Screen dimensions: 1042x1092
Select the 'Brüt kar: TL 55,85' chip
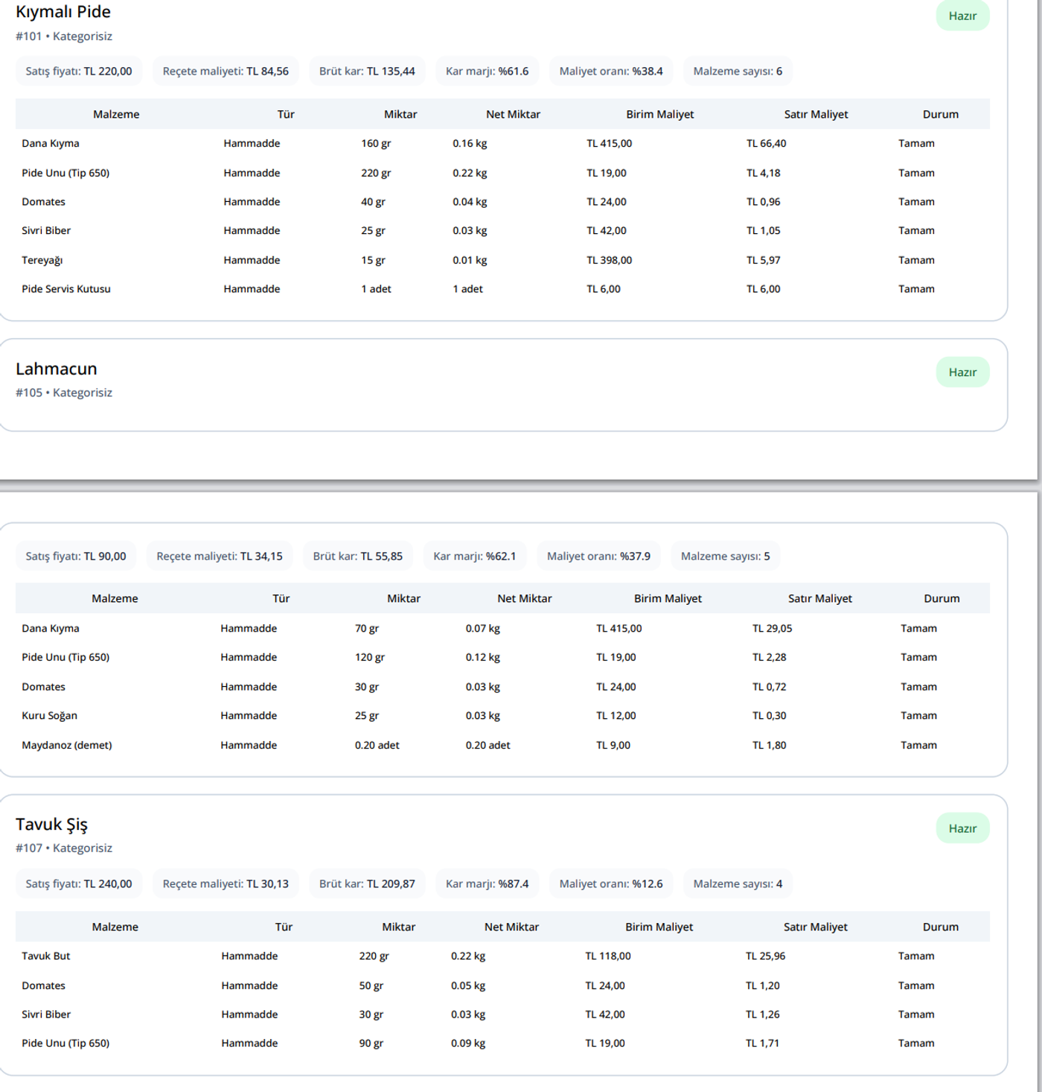pyautogui.click(x=358, y=556)
